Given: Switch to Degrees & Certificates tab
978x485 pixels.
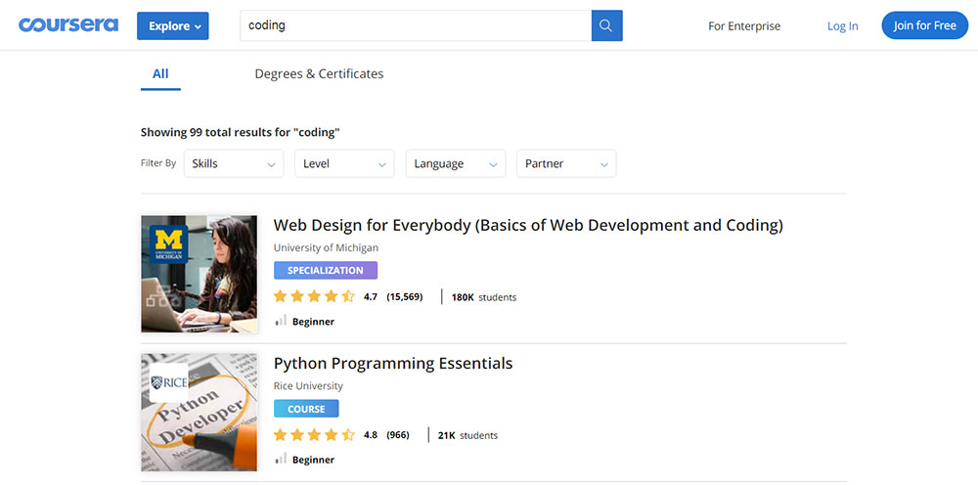Looking at the screenshot, I should (x=319, y=73).
